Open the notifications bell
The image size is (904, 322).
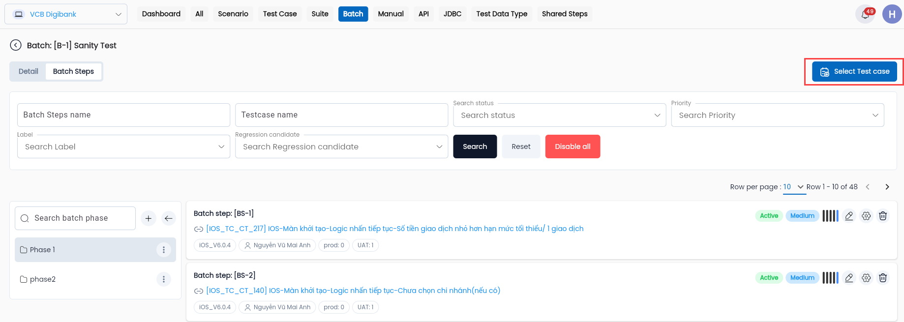point(865,14)
